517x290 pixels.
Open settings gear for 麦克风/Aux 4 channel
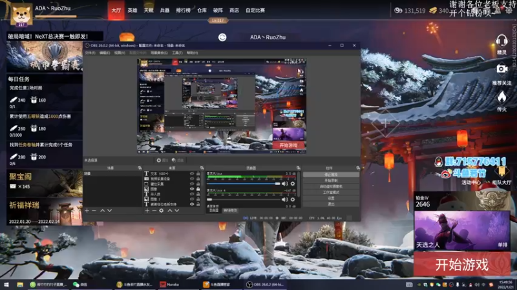pyautogui.click(x=293, y=199)
